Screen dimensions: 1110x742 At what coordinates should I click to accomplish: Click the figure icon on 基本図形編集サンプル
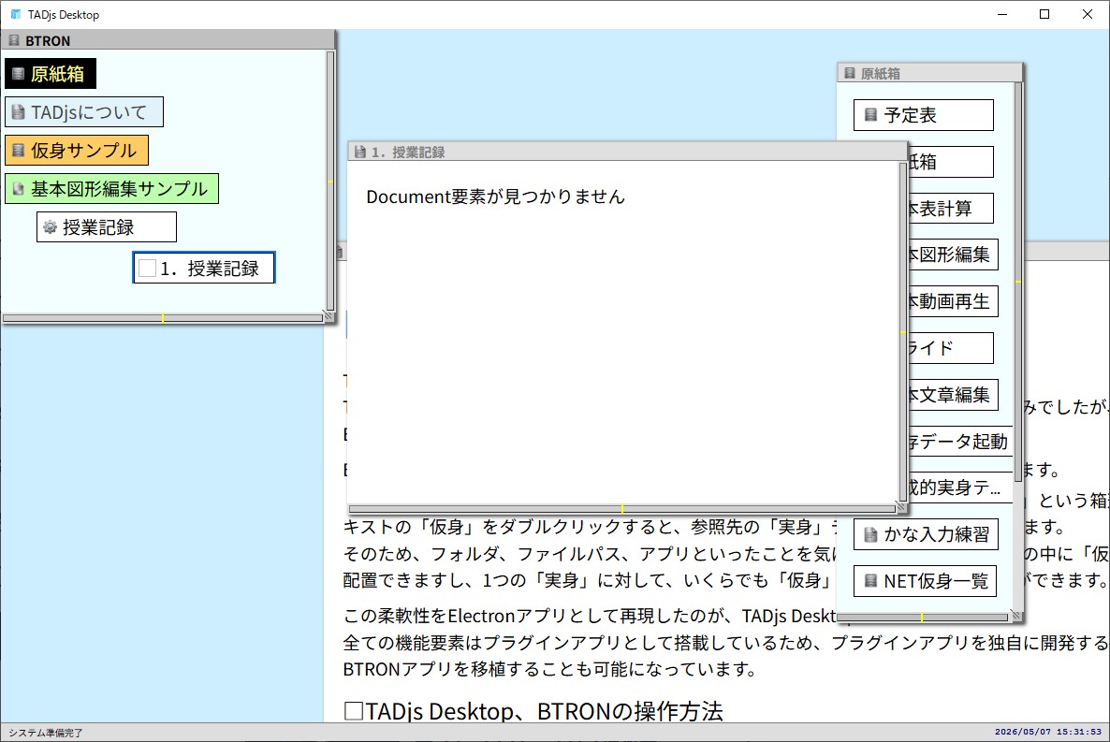pos(19,188)
